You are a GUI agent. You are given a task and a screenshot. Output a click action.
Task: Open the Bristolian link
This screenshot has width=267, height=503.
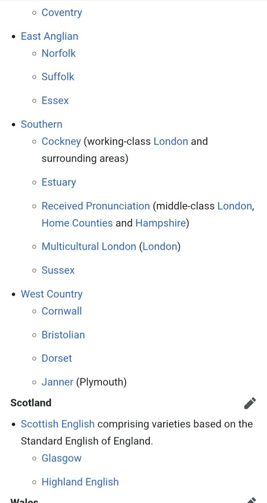[63, 335]
